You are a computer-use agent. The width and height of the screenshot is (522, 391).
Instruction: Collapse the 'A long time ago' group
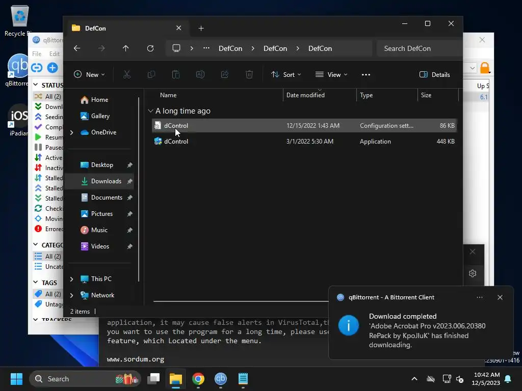click(150, 110)
